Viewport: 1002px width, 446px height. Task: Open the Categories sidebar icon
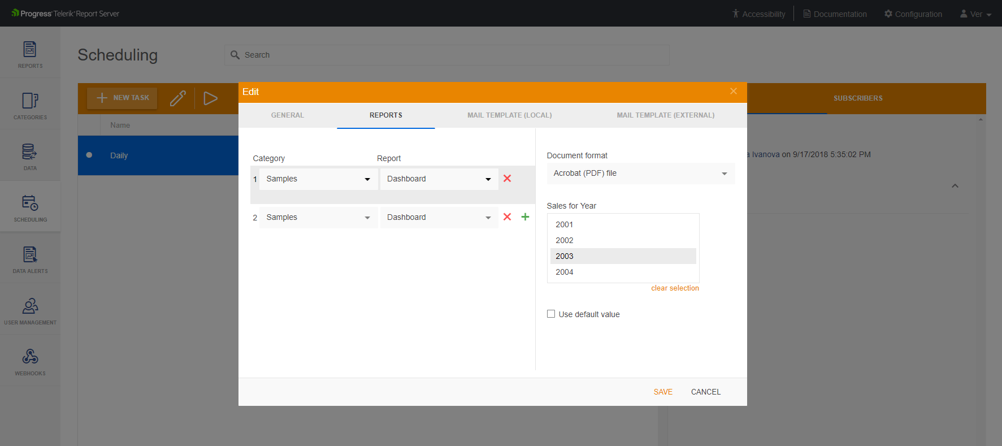click(x=30, y=106)
